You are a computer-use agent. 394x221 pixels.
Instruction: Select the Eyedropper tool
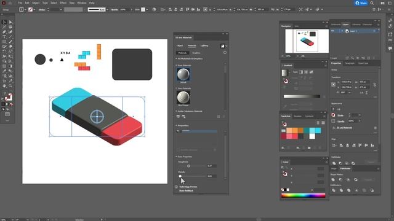[4, 71]
